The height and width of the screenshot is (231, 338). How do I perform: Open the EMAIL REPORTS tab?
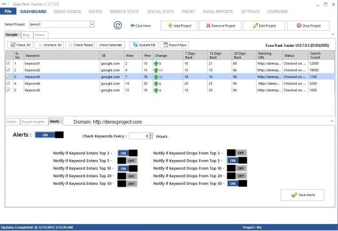pyautogui.click(x=218, y=12)
